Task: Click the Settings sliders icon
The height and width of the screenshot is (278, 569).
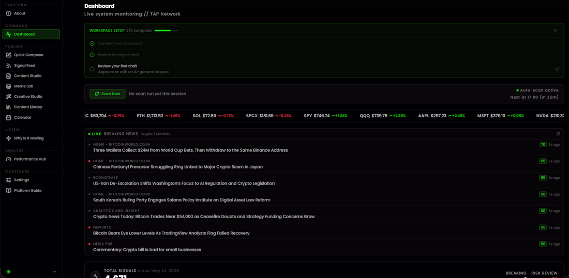Action: click(8, 180)
